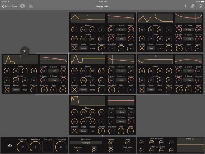This screenshot has width=205, height=154.
Task: Go back to Patch Base
Action: pyautogui.click(x=10, y=6)
